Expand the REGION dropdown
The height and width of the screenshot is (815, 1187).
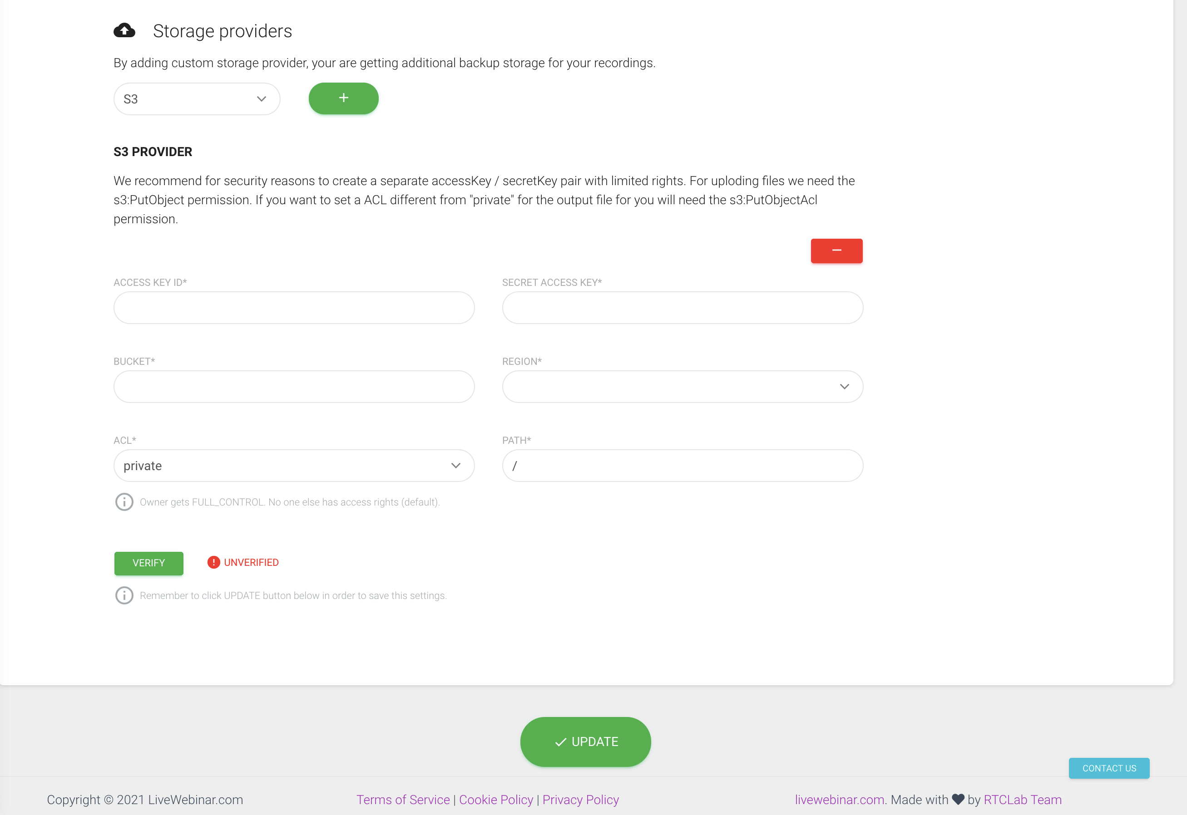pyautogui.click(x=682, y=387)
